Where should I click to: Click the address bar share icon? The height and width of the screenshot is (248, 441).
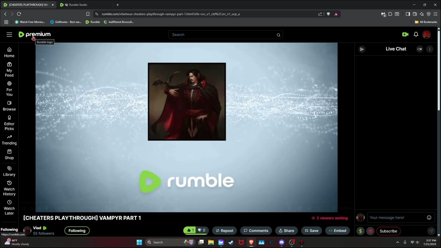coord(320,14)
